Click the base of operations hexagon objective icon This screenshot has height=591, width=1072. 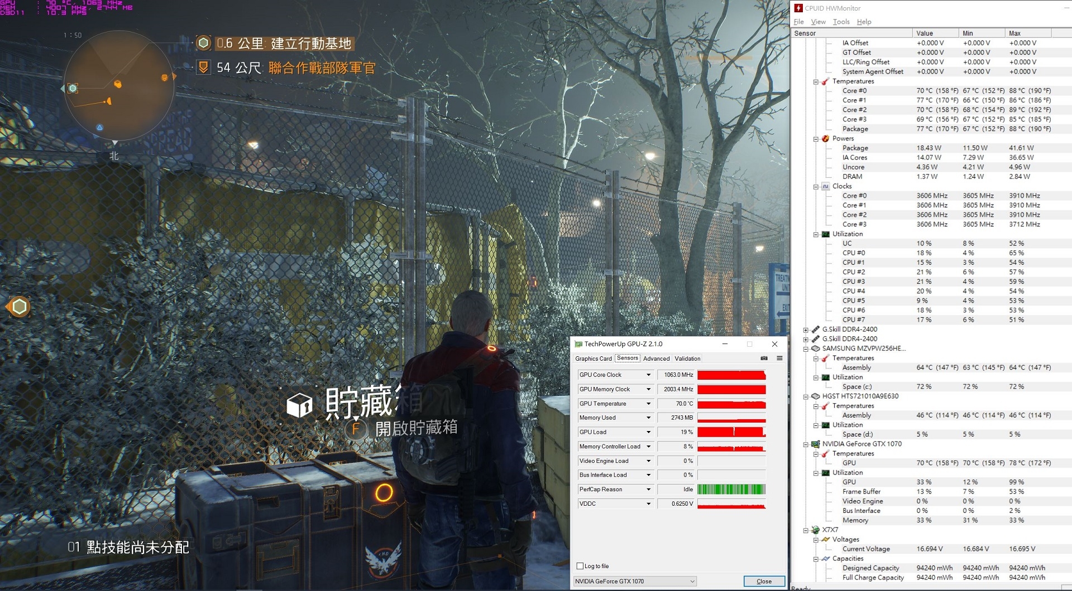pos(203,43)
